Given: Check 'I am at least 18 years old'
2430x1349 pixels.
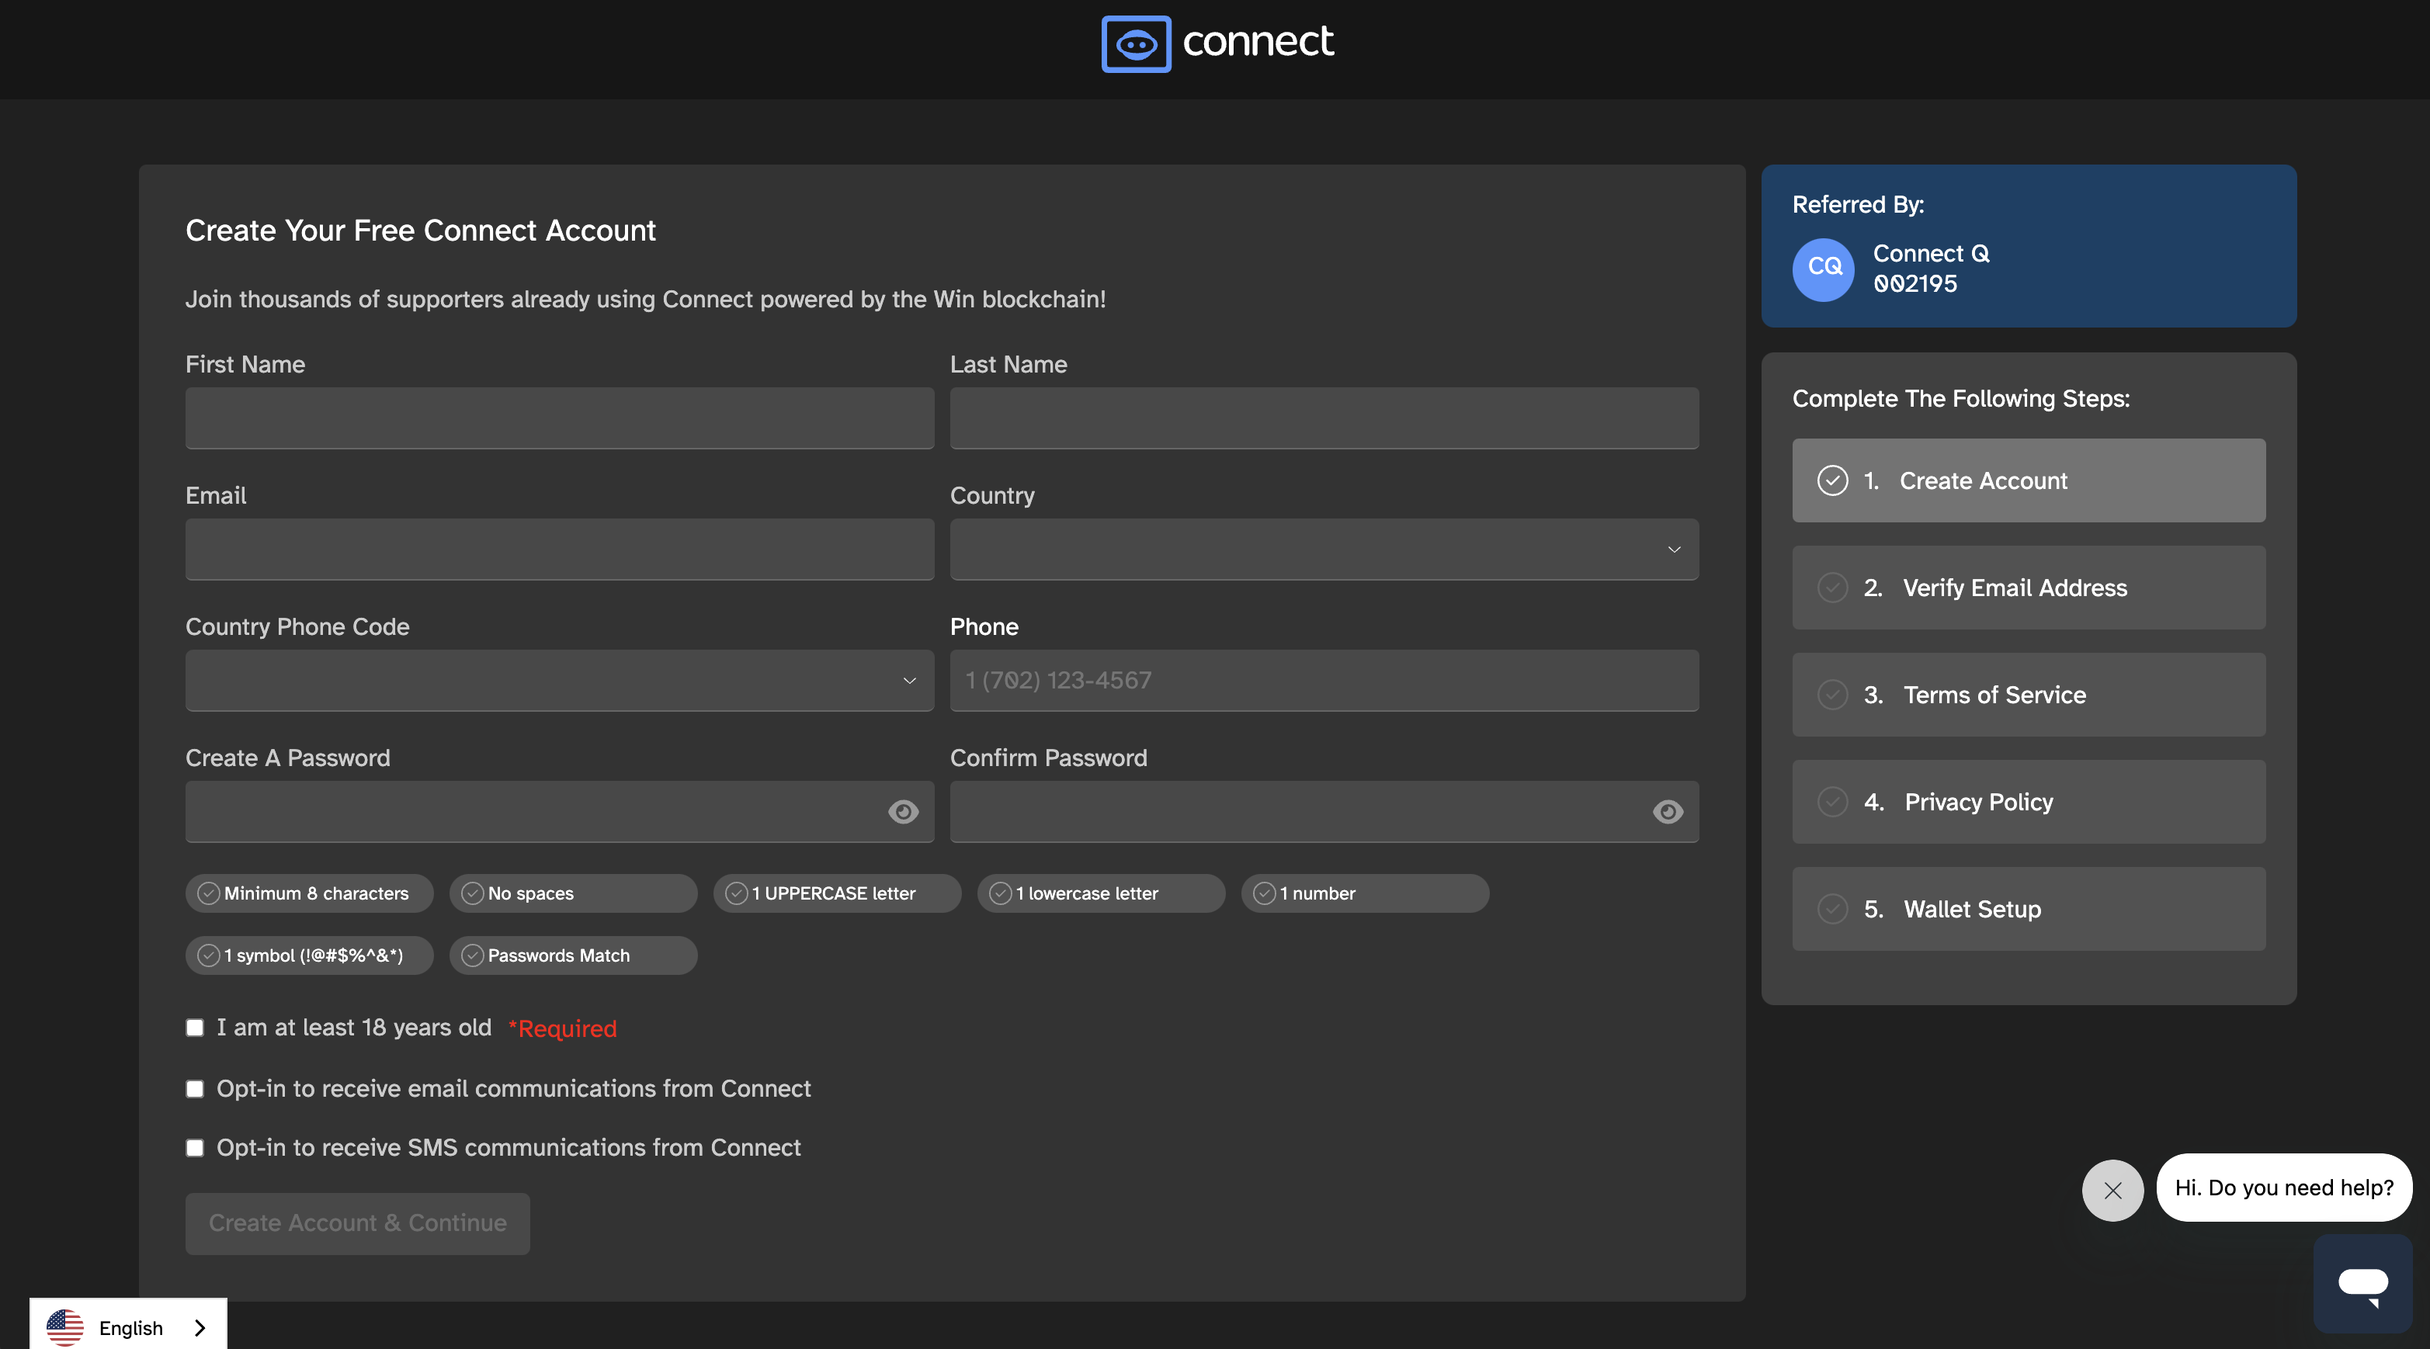Looking at the screenshot, I should 194,1028.
